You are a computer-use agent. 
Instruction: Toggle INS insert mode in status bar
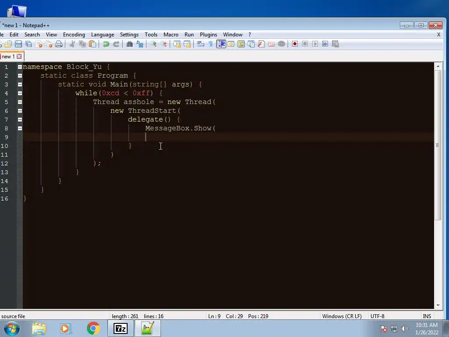click(427, 316)
